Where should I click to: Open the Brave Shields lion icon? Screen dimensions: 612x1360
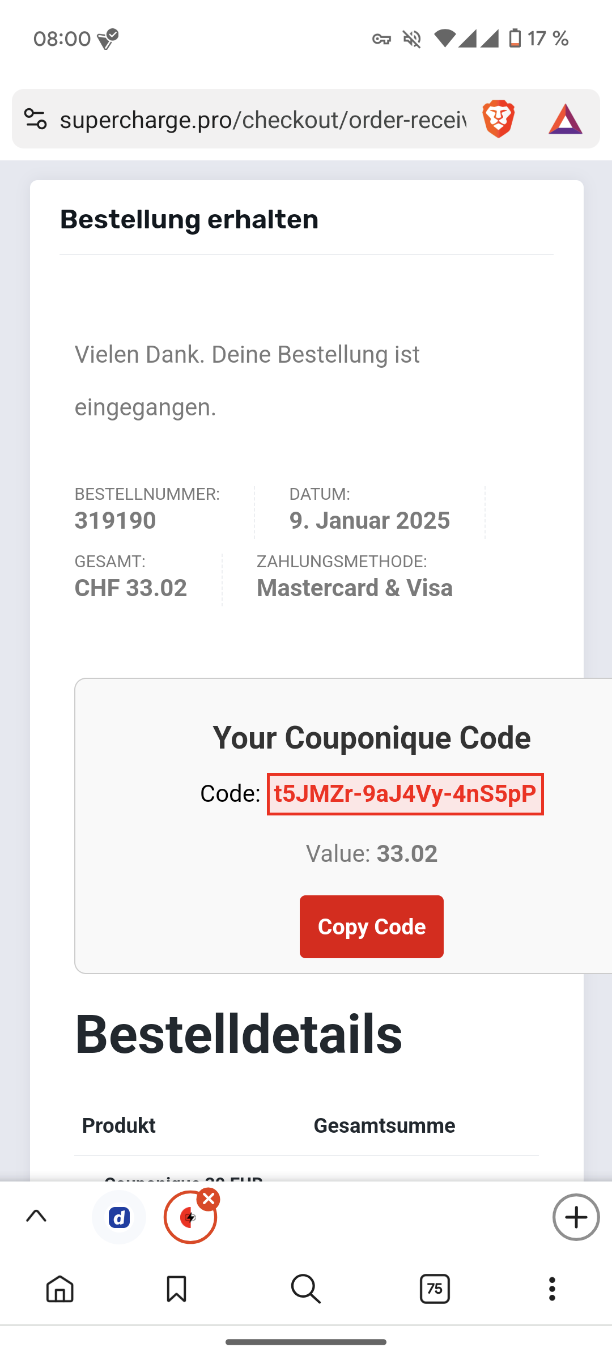click(498, 119)
